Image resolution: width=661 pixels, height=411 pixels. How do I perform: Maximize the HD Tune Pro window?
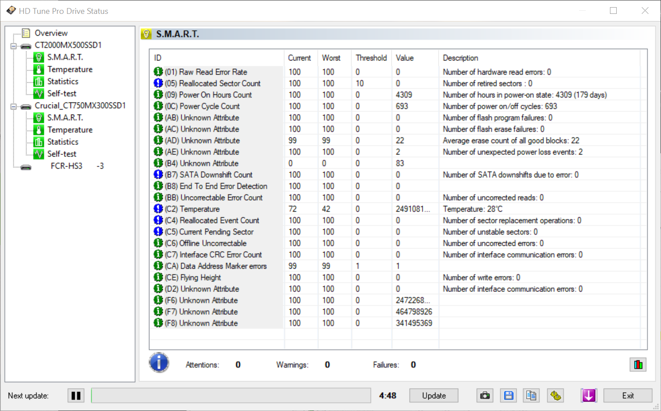(613, 11)
